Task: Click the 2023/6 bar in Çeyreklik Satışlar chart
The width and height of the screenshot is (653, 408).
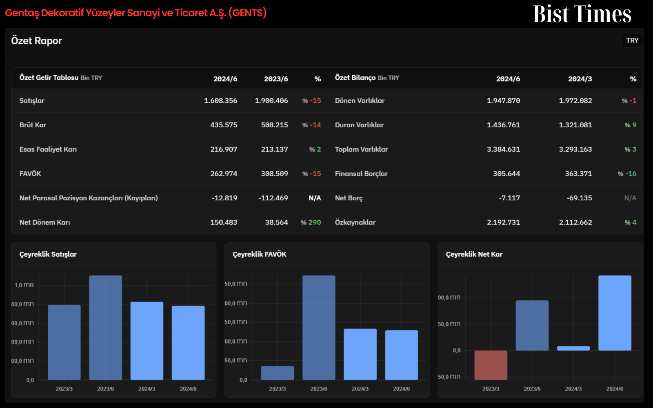Action: click(x=106, y=328)
